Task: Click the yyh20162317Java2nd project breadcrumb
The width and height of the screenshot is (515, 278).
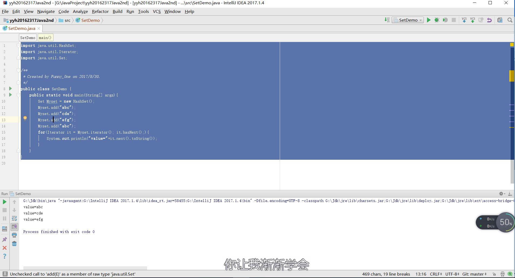Action: [29, 20]
